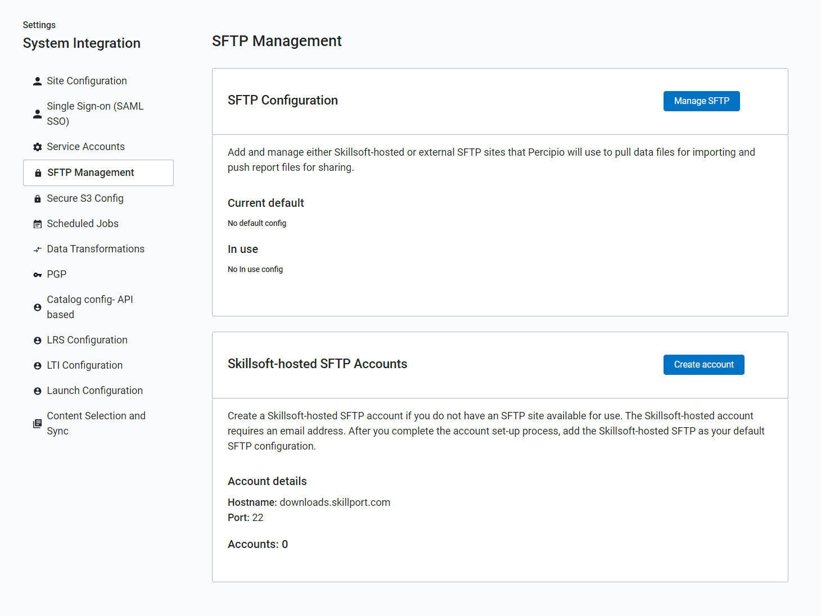
Task: Select SFTP Management in the sidebar
Action: 98,173
